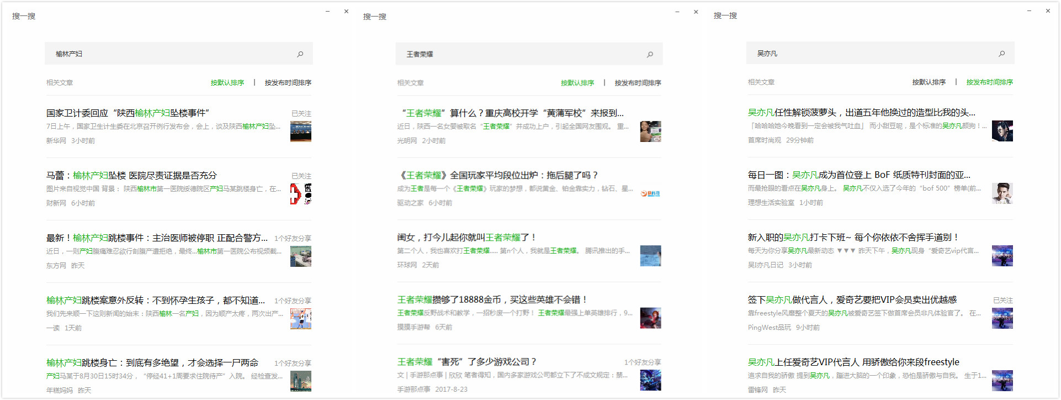This screenshot has width=1061, height=400.
Task: Click source name 手游那点事
Action: pos(414,390)
